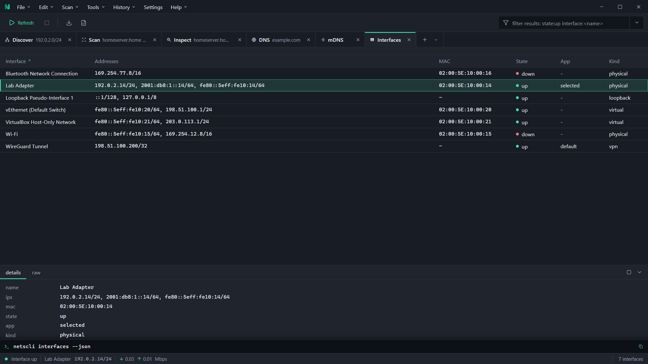
Task: Close the Interfaces tab
Action: coord(409,40)
